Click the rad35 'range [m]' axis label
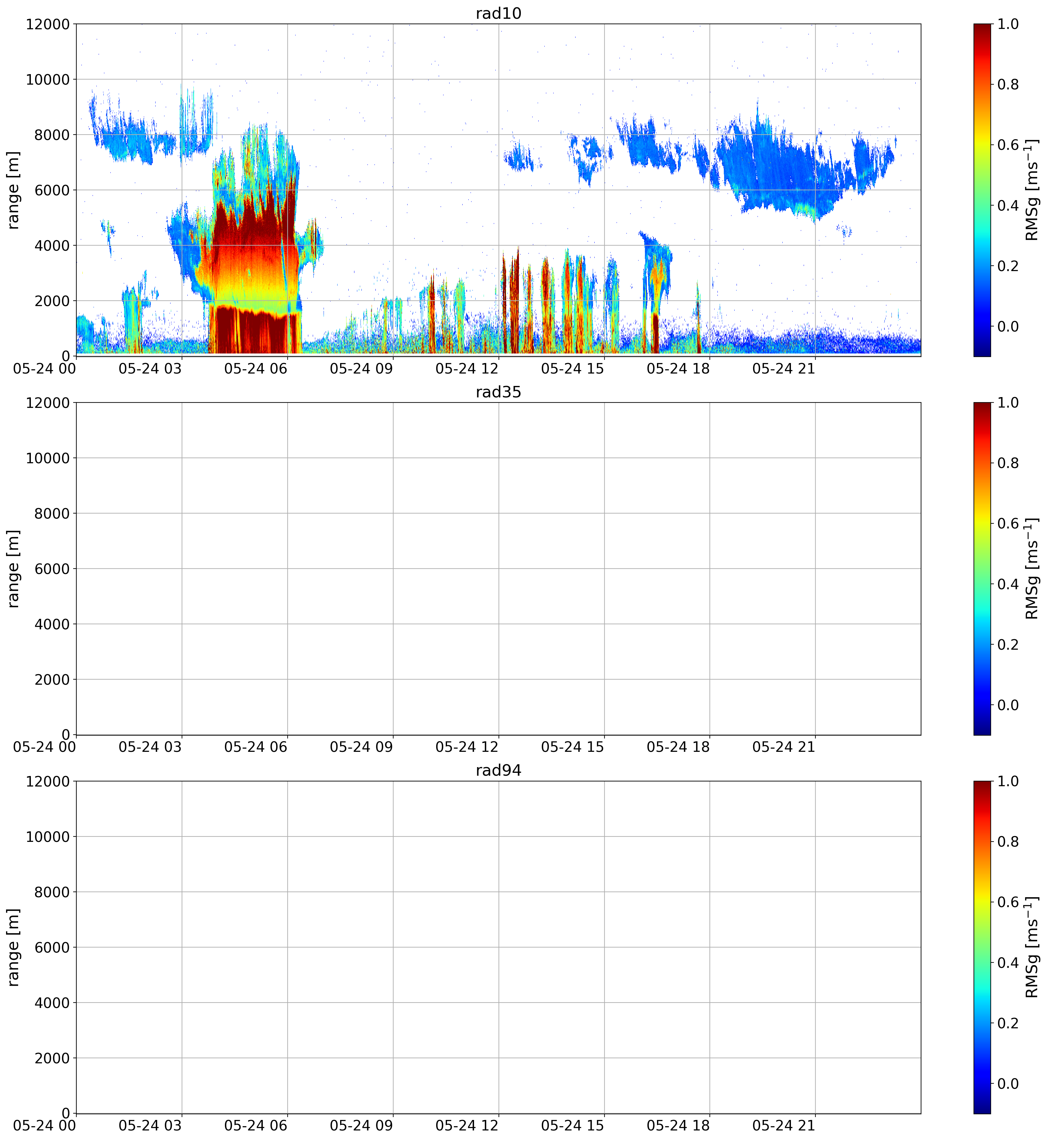 coord(13,569)
